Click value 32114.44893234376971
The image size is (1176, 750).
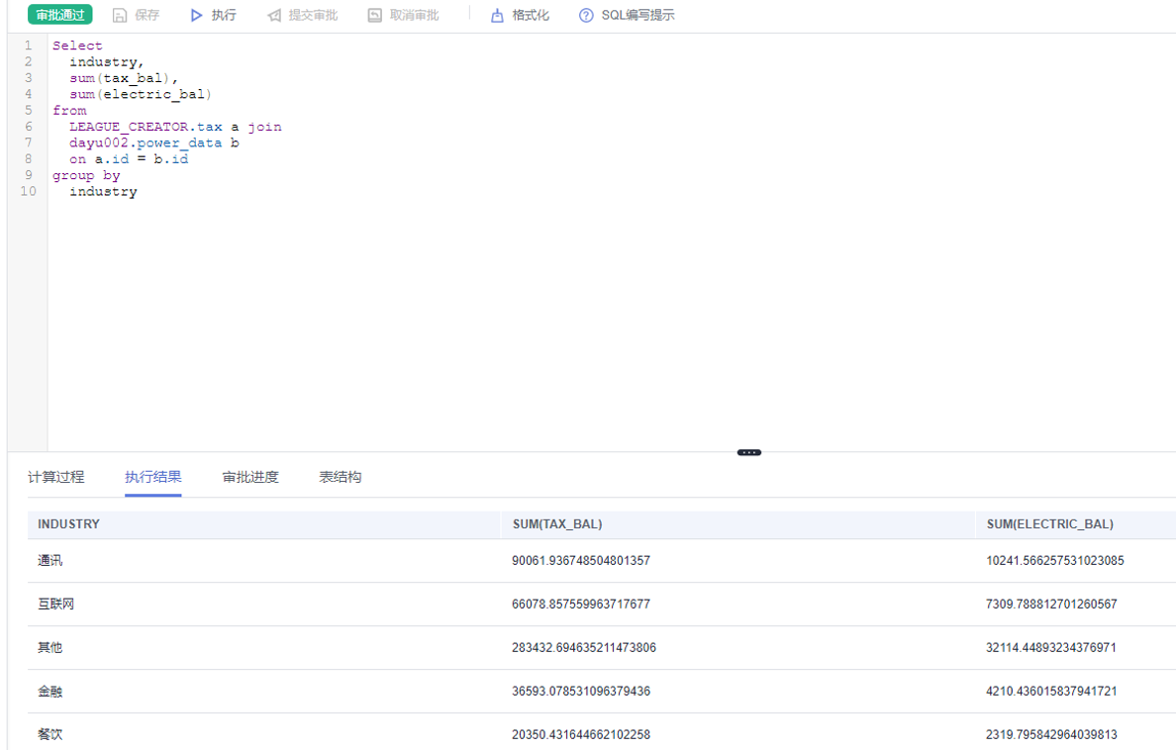1051,647
